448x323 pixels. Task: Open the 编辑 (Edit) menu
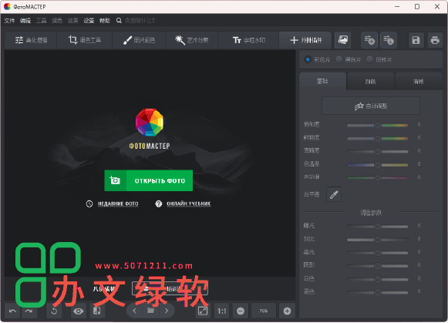coord(25,21)
